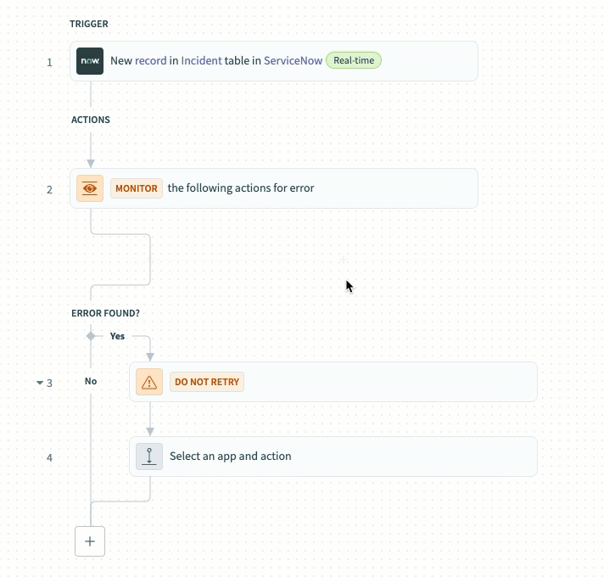This screenshot has width=604, height=577.
Task: Click step number 1
Action: [49, 62]
